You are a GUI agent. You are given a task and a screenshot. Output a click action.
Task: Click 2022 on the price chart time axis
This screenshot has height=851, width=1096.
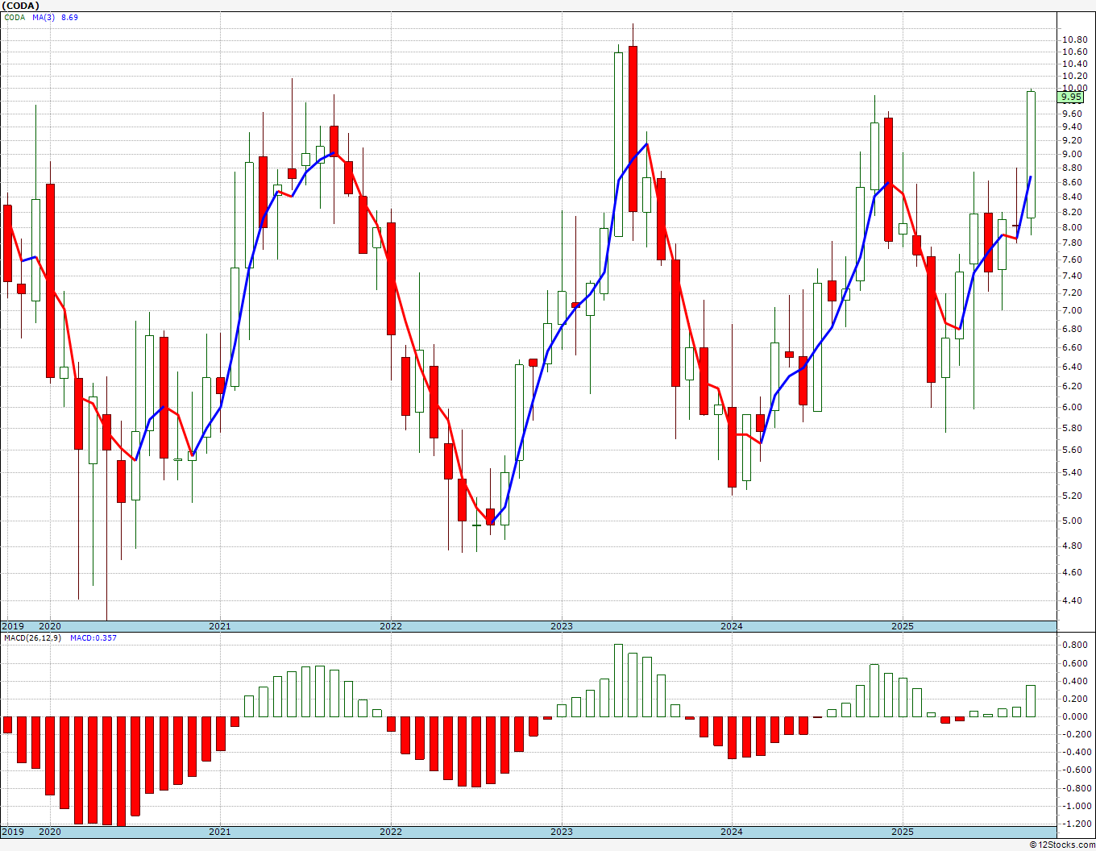pos(391,626)
